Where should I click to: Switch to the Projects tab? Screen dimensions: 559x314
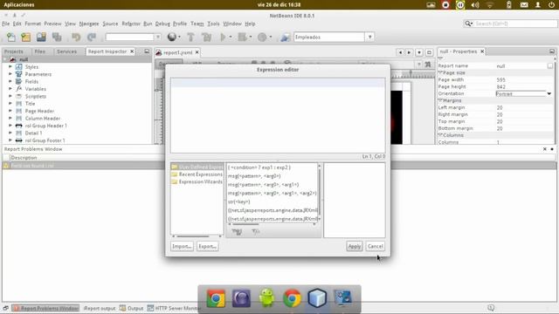click(14, 51)
